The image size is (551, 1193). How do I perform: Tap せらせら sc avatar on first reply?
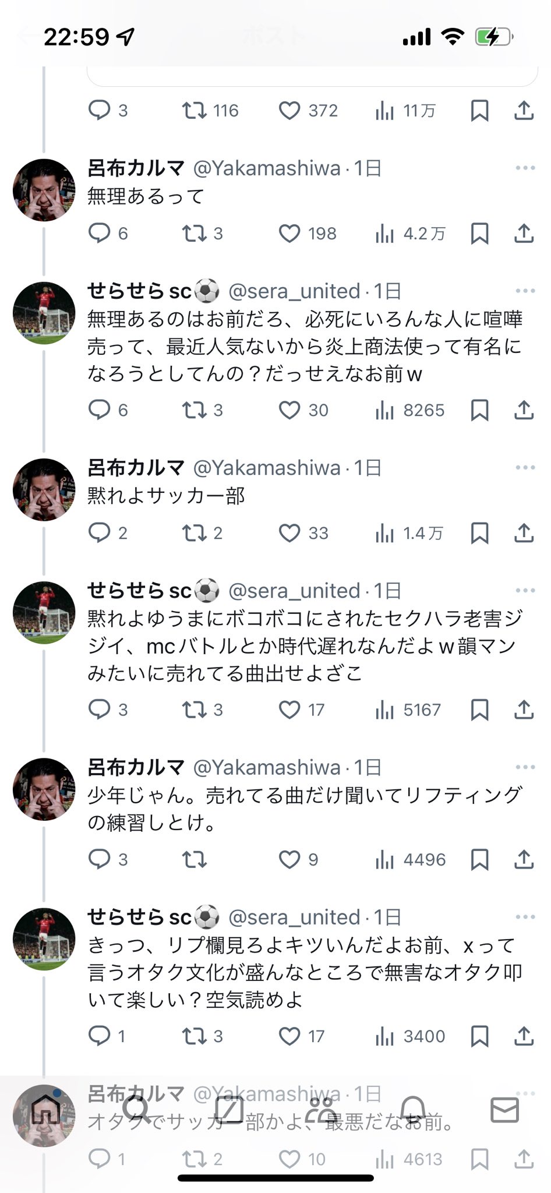[44, 313]
